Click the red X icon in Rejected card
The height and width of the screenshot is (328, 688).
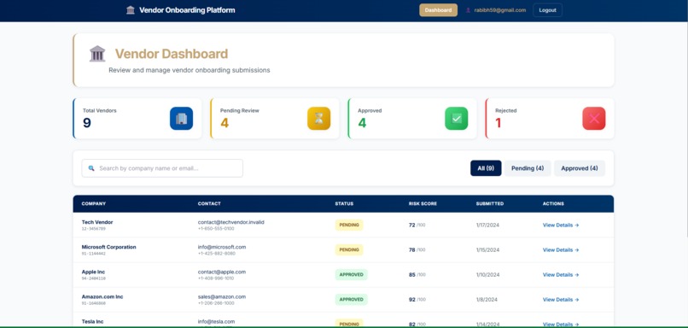point(594,119)
